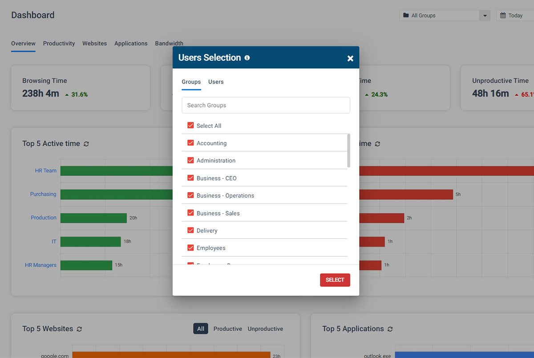Open the All Groups dropdown arrow

pyautogui.click(x=485, y=15)
